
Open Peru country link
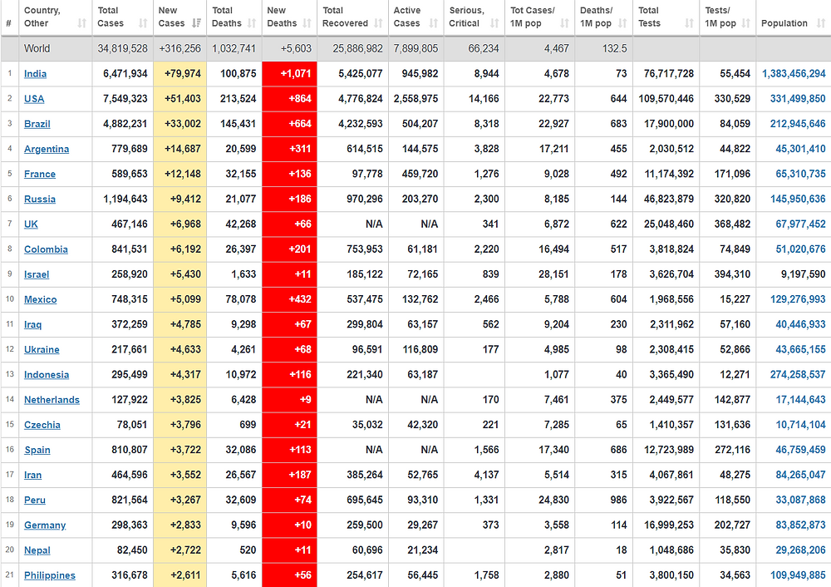pyautogui.click(x=34, y=500)
